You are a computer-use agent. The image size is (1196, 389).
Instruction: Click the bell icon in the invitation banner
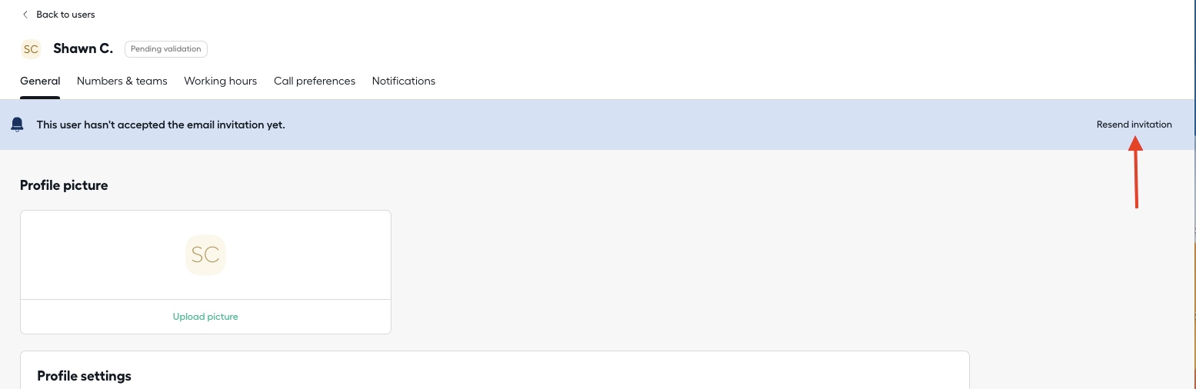pyautogui.click(x=17, y=125)
